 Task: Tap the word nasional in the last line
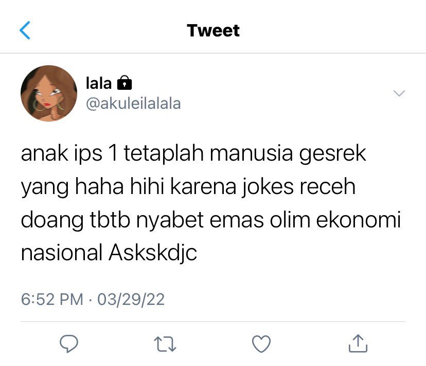62,253
